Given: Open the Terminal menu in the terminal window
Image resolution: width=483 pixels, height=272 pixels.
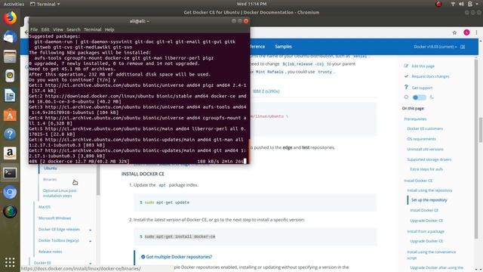Looking at the screenshot, I should [x=92, y=29].
